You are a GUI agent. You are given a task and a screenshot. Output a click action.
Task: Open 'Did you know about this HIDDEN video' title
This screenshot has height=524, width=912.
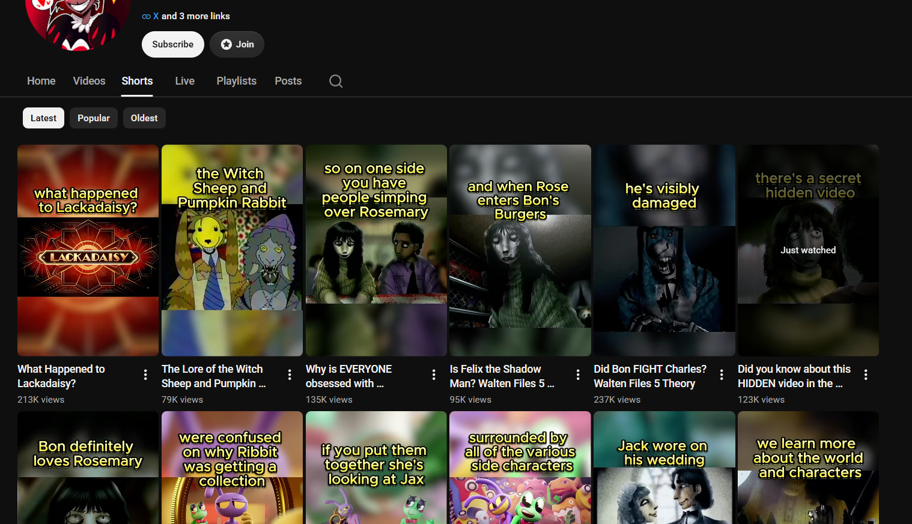pyautogui.click(x=794, y=376)
